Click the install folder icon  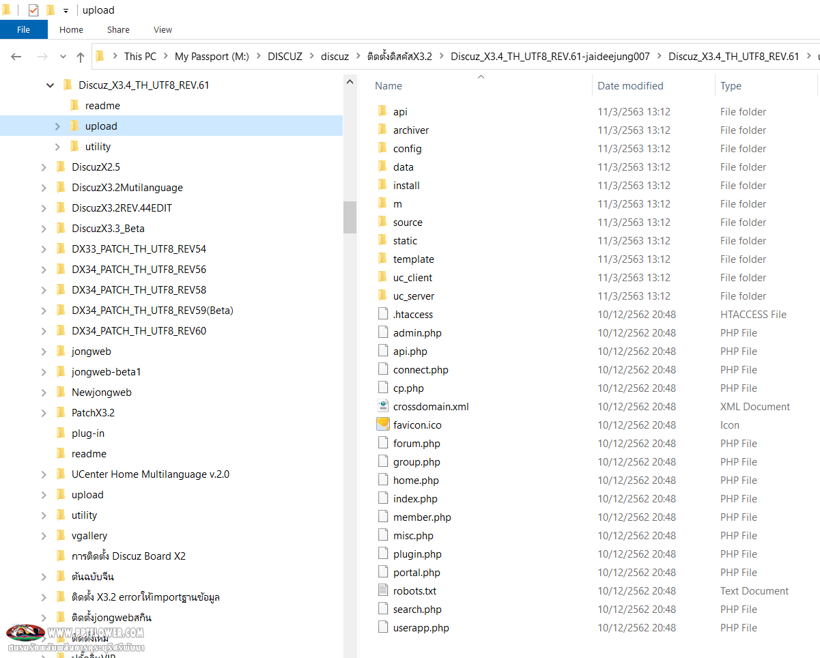(x=382, y=185)
